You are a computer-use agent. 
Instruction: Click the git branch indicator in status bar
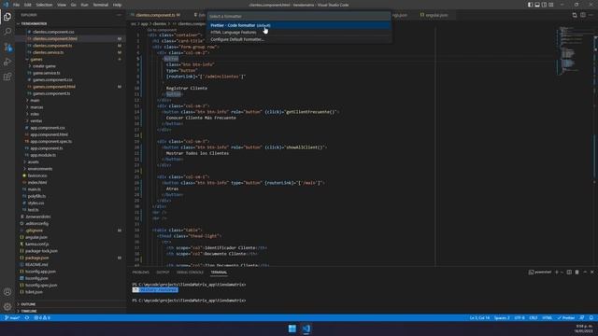[x=12, y=317]
